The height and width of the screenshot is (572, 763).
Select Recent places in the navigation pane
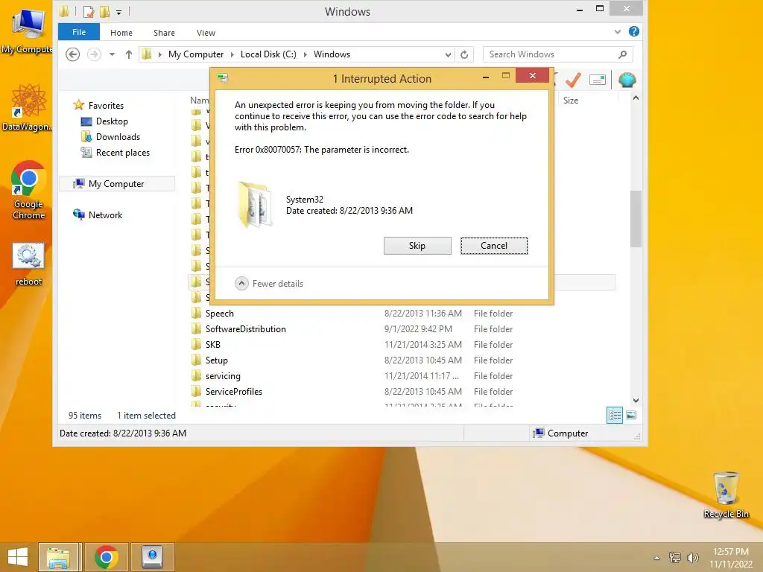[123, 152]
